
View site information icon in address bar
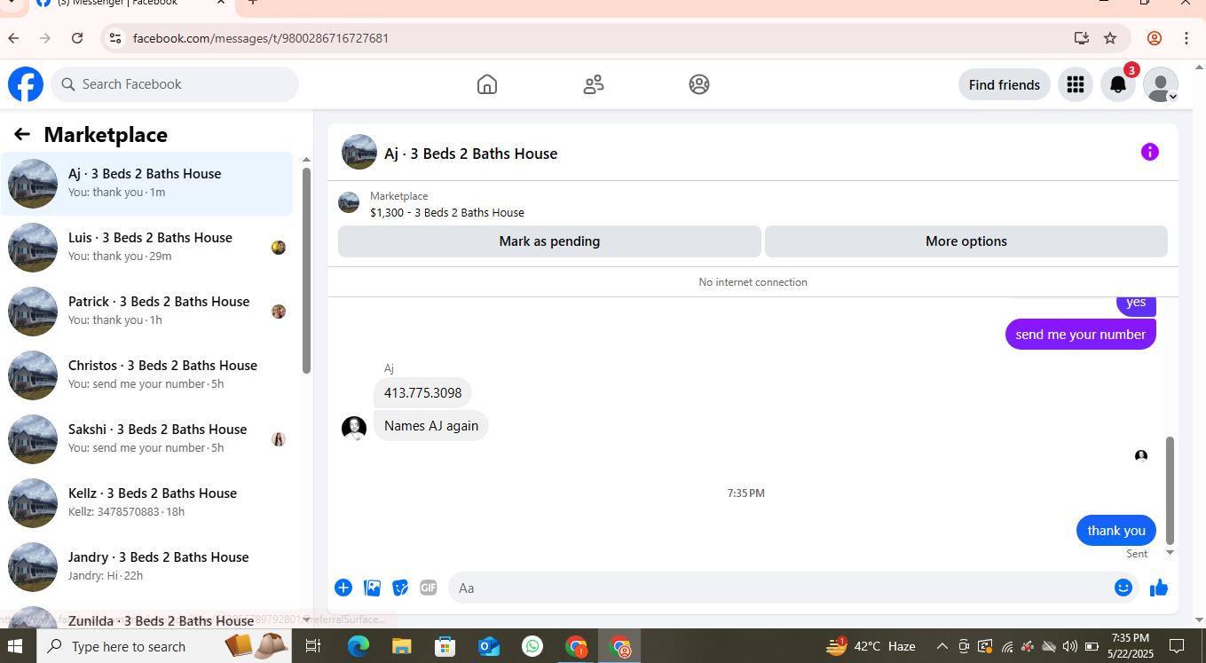114,38
